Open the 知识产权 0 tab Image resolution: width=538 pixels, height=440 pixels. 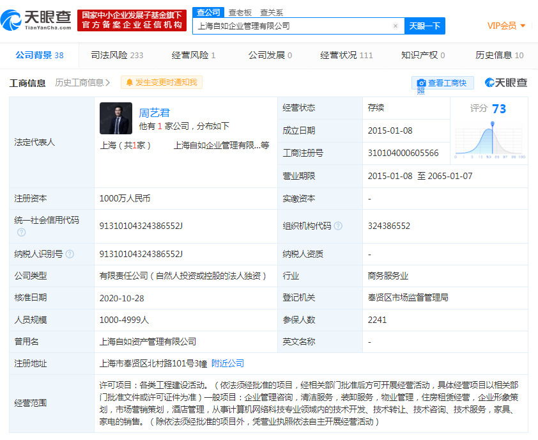423,55
